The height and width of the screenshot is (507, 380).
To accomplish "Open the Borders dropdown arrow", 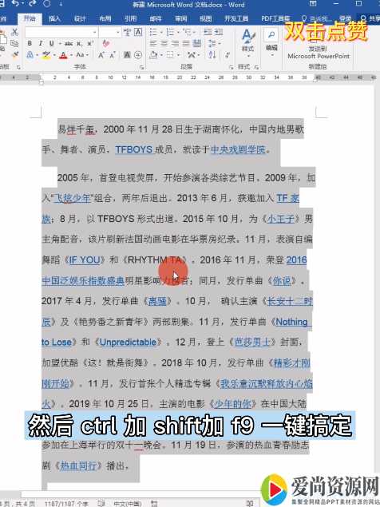I will (x=179, y=55).
